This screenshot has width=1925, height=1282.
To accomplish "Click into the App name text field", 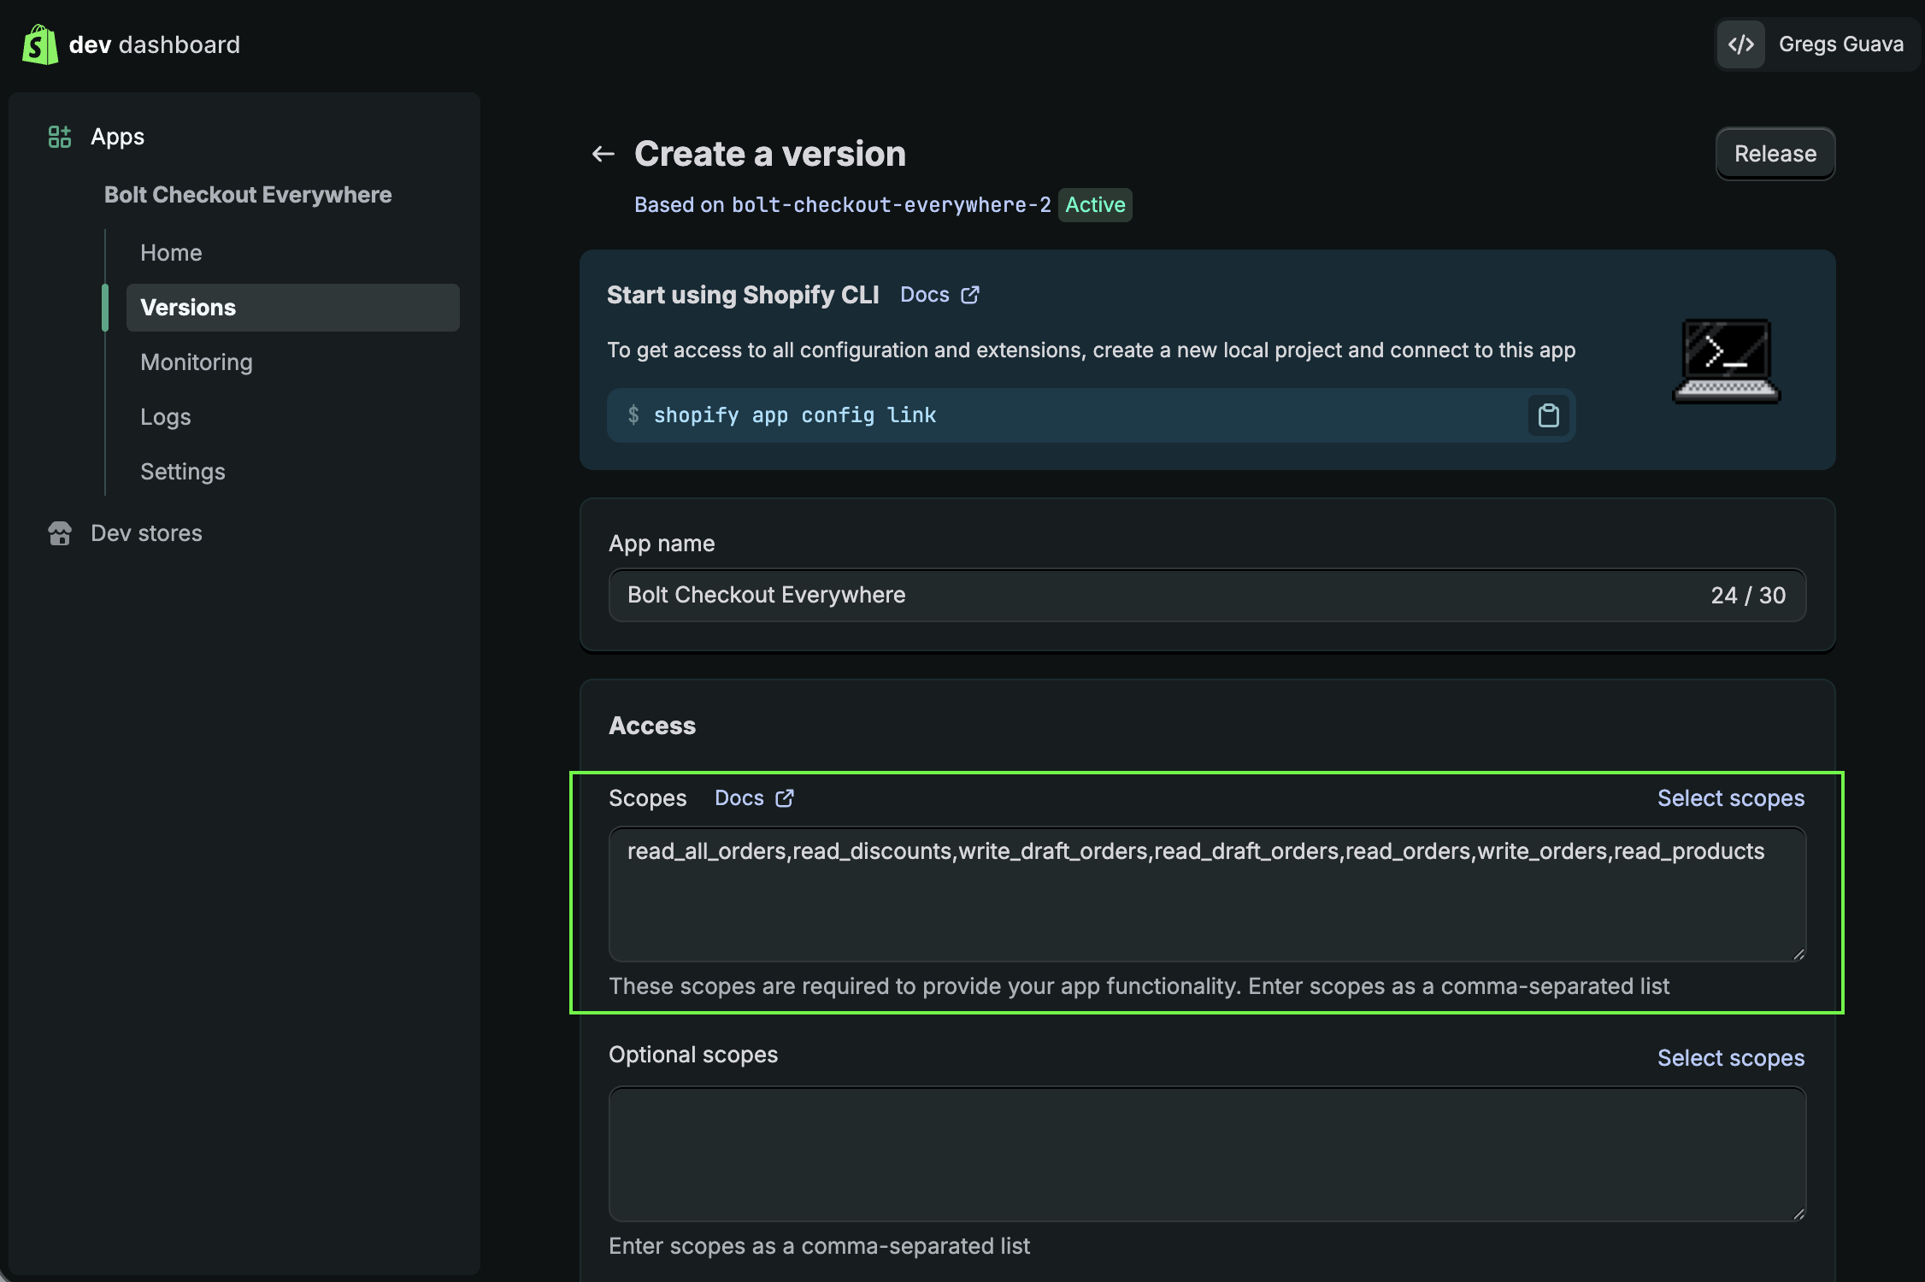I will click(x=1154, y=595).
